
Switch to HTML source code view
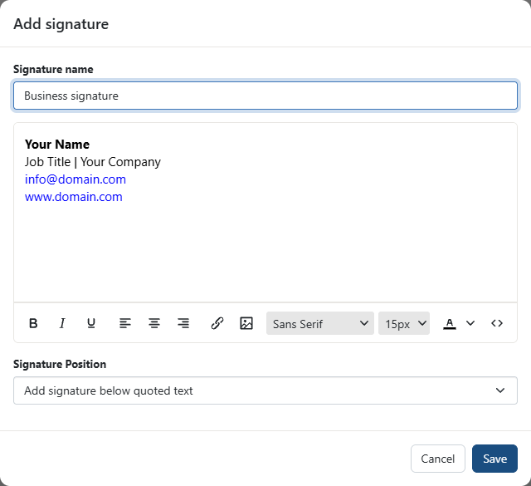[x=497, y=323]
